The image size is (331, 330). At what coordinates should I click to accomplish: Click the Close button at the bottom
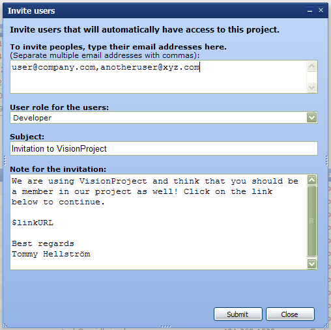click(290, 314)
